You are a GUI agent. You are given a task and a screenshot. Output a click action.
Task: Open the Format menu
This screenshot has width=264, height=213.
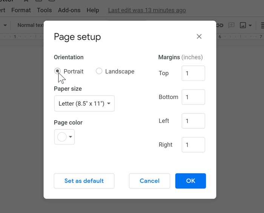point(21,10)
